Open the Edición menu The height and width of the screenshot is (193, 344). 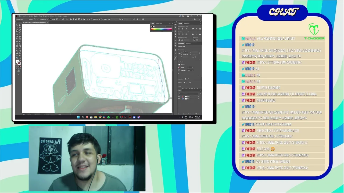(31, 16)
